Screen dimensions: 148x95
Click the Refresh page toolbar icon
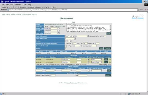16,7
